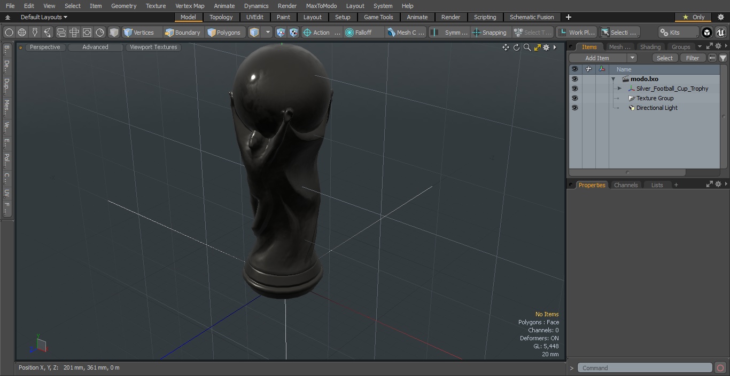
Task: Expand the Silver_Football_Cup_Trophy item
Action: 619,89
